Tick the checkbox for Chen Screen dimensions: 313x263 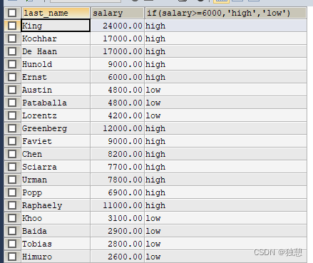point(12,154)
